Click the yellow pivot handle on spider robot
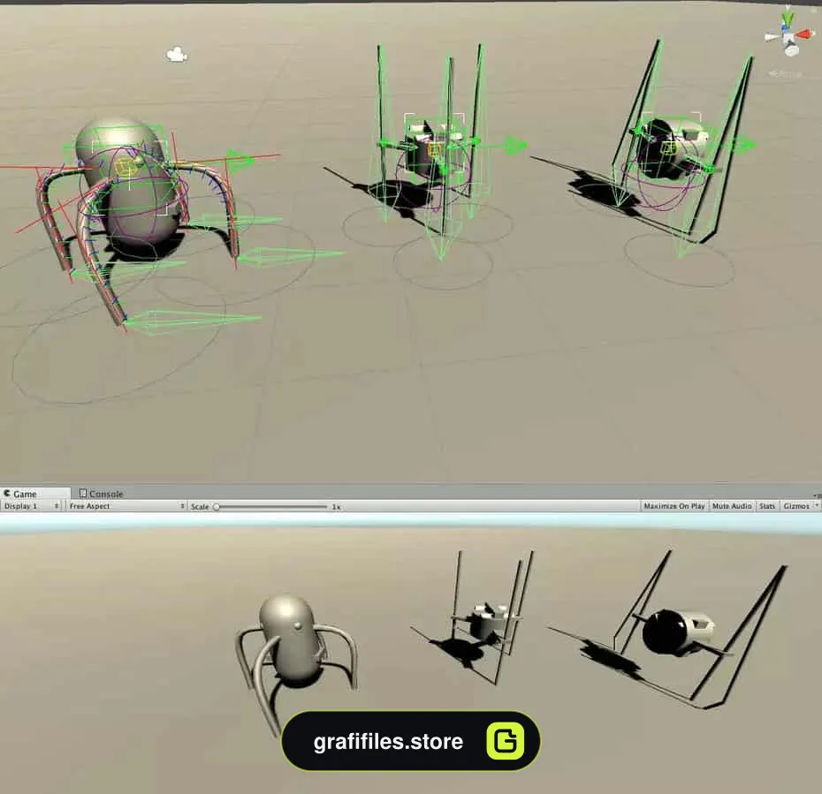822x794 pixels. (125, 167)
